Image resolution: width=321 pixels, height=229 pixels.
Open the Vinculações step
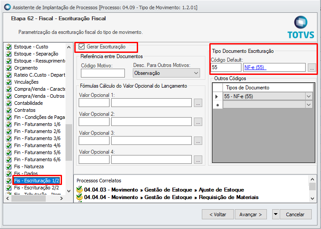click(x=26, y=82)
